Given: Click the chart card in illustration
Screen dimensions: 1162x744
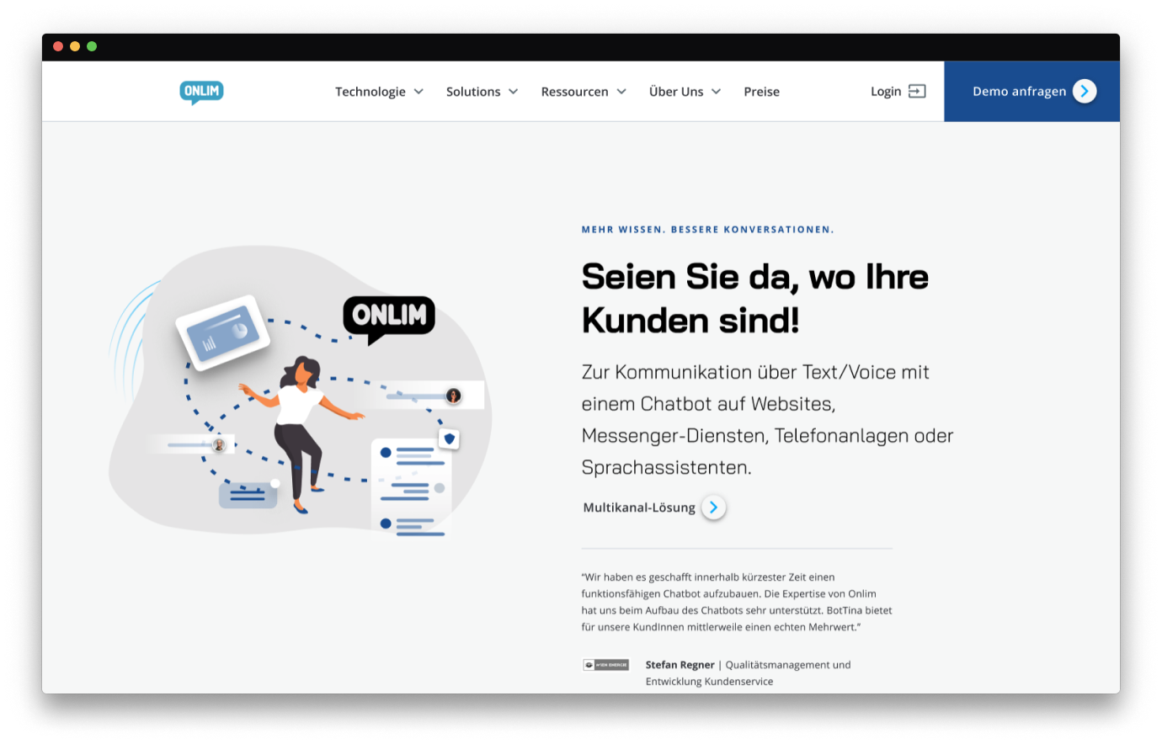Looking at the screenshot, I should tap(223, 332).
